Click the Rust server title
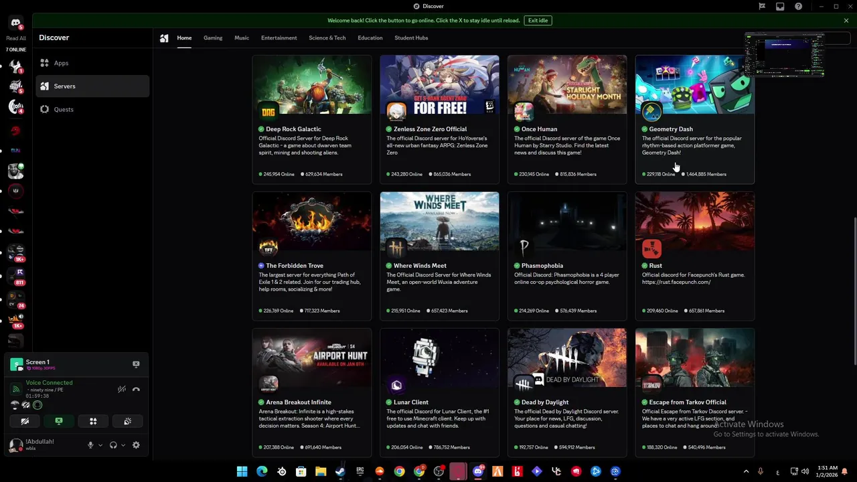The width and height of the screenshot is (857, 482). [655, 266]
